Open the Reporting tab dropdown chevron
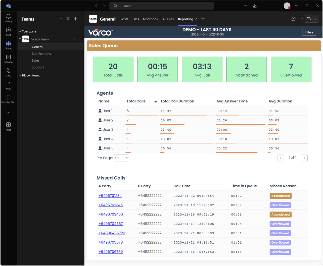This screenshot has width=323, height=266. pyautogui.click(x=196, y=19)
